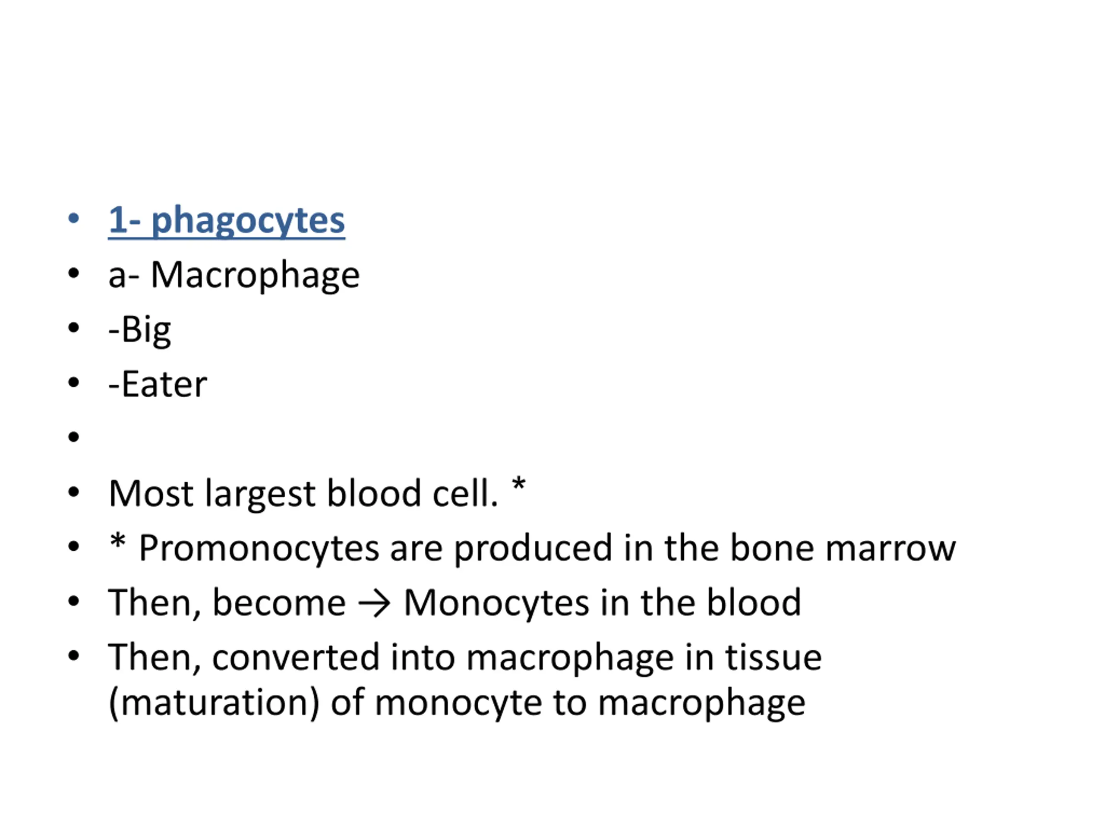The height and width of the screenshot is (828, 1105).
Task: Click 'Monocytes in the blood' text
Action: [603, 602]
